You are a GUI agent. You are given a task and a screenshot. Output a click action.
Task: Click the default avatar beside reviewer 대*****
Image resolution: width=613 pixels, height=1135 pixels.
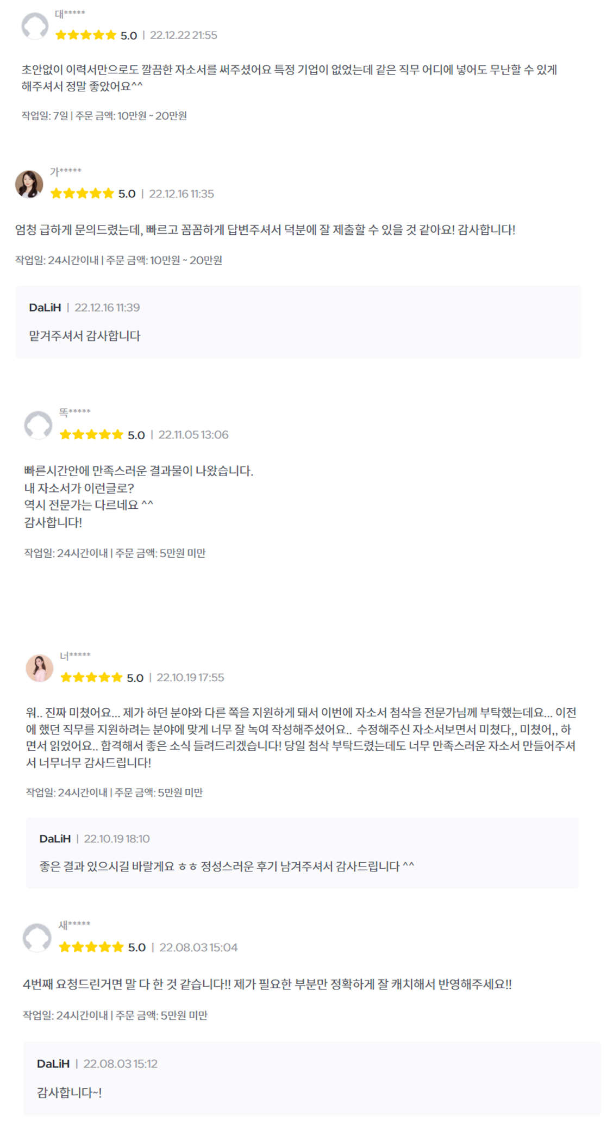35,26
